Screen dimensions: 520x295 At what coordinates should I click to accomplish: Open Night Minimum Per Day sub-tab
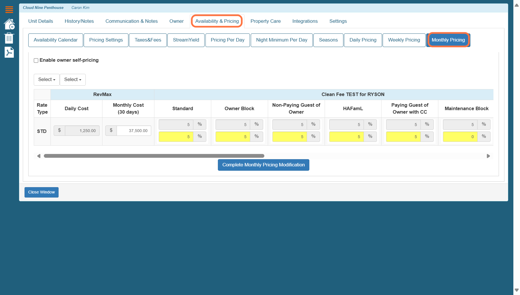[282, 40]
